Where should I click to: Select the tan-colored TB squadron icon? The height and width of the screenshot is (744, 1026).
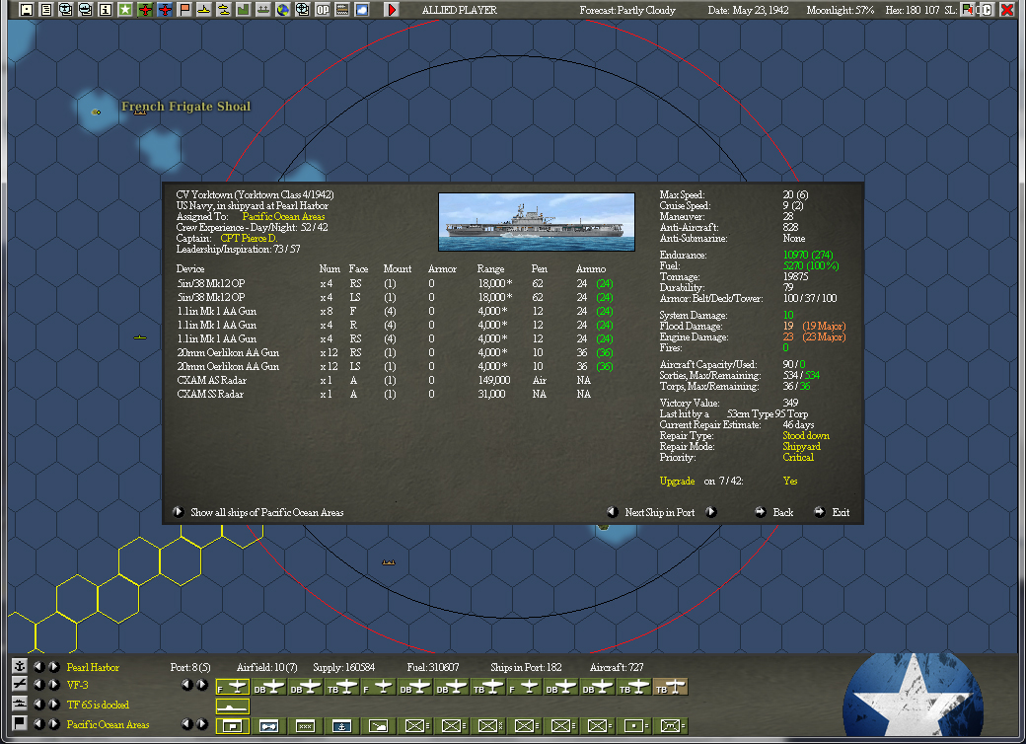(671, 688)
